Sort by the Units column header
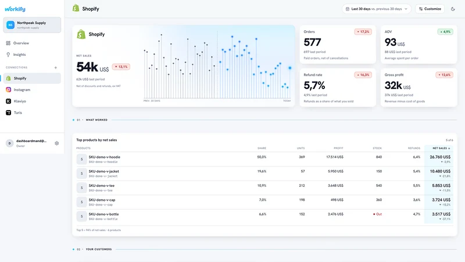This screenshot has height=262, width=465. [301, 148]
